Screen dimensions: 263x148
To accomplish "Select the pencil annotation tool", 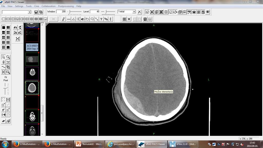I will pos(63,19).
